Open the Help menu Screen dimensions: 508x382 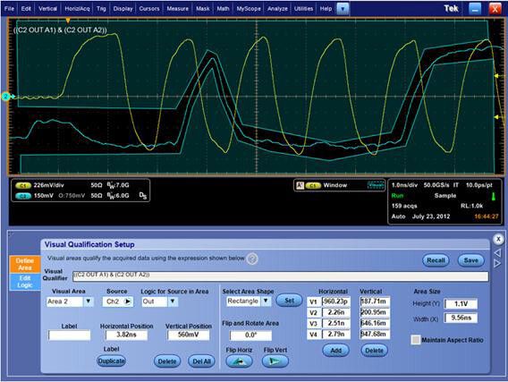pos(326,9)
